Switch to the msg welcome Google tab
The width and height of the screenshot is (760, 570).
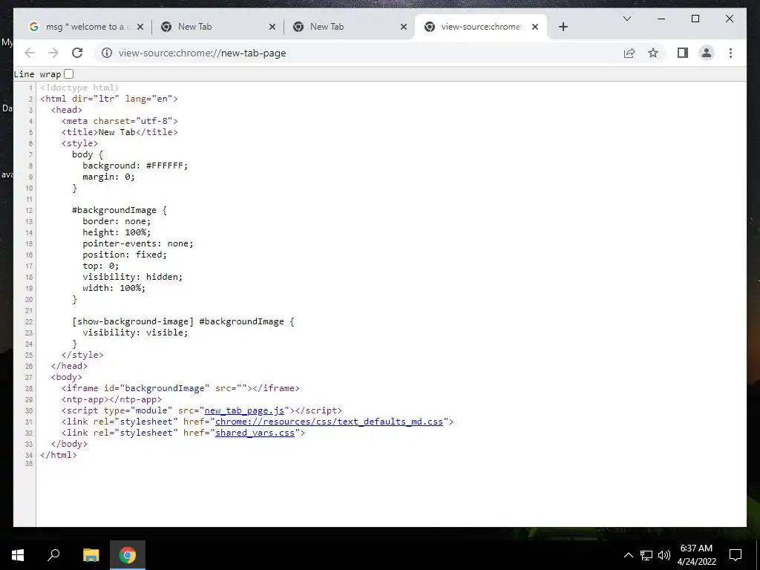click(85, 27)
